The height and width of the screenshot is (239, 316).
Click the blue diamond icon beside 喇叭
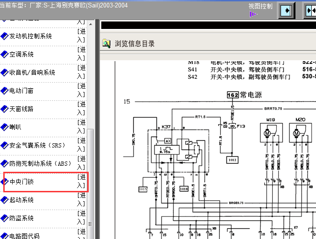[x=5, y=127]
